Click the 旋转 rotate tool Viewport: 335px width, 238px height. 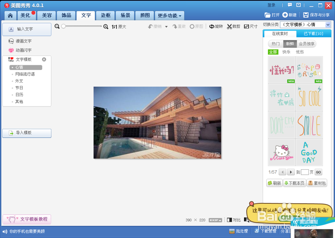point(216,26)
